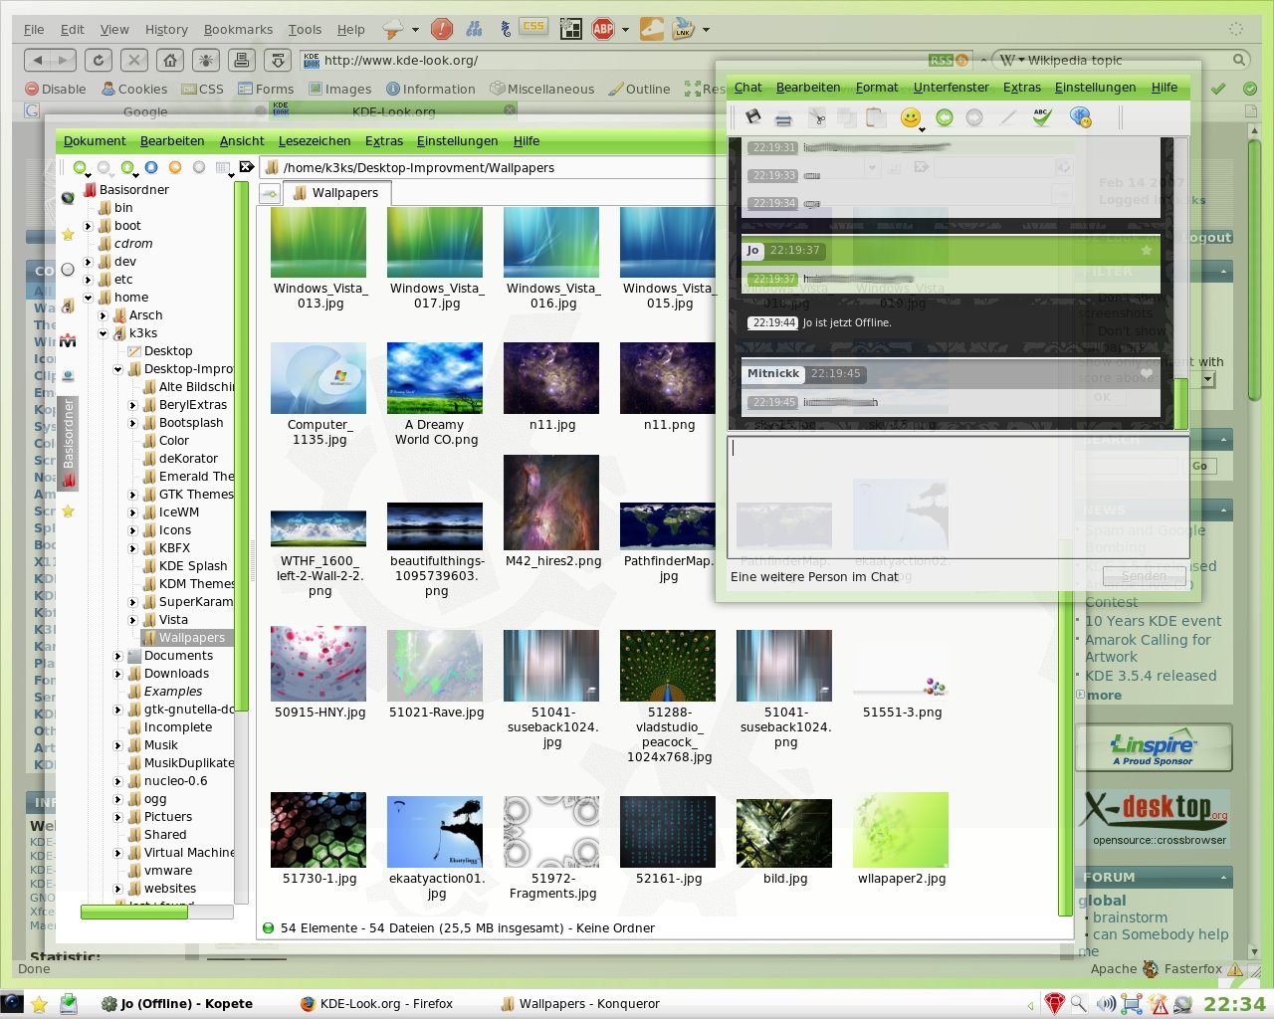The image size is (1274, 1019).
Task: Open the ABP icon dropdown arrow
Action: 625,30
